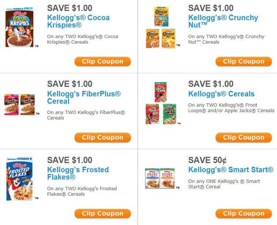Click the Smart Start boxes image
Viewport: 277px width, 225px height.
pos(160,178)
